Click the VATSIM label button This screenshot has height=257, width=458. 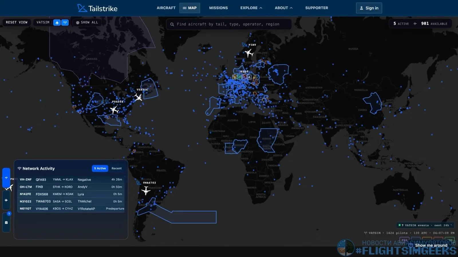point(43,22)
